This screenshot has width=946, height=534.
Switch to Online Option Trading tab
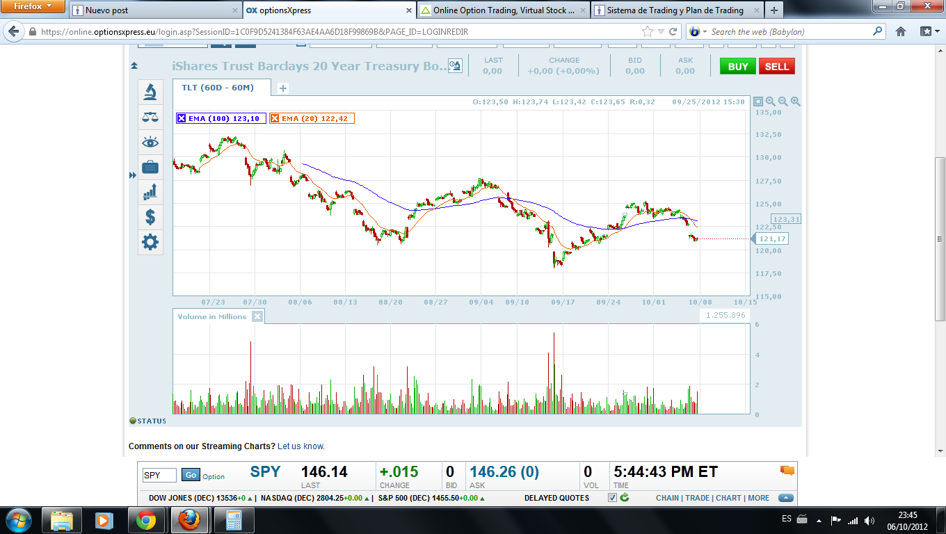503,10
